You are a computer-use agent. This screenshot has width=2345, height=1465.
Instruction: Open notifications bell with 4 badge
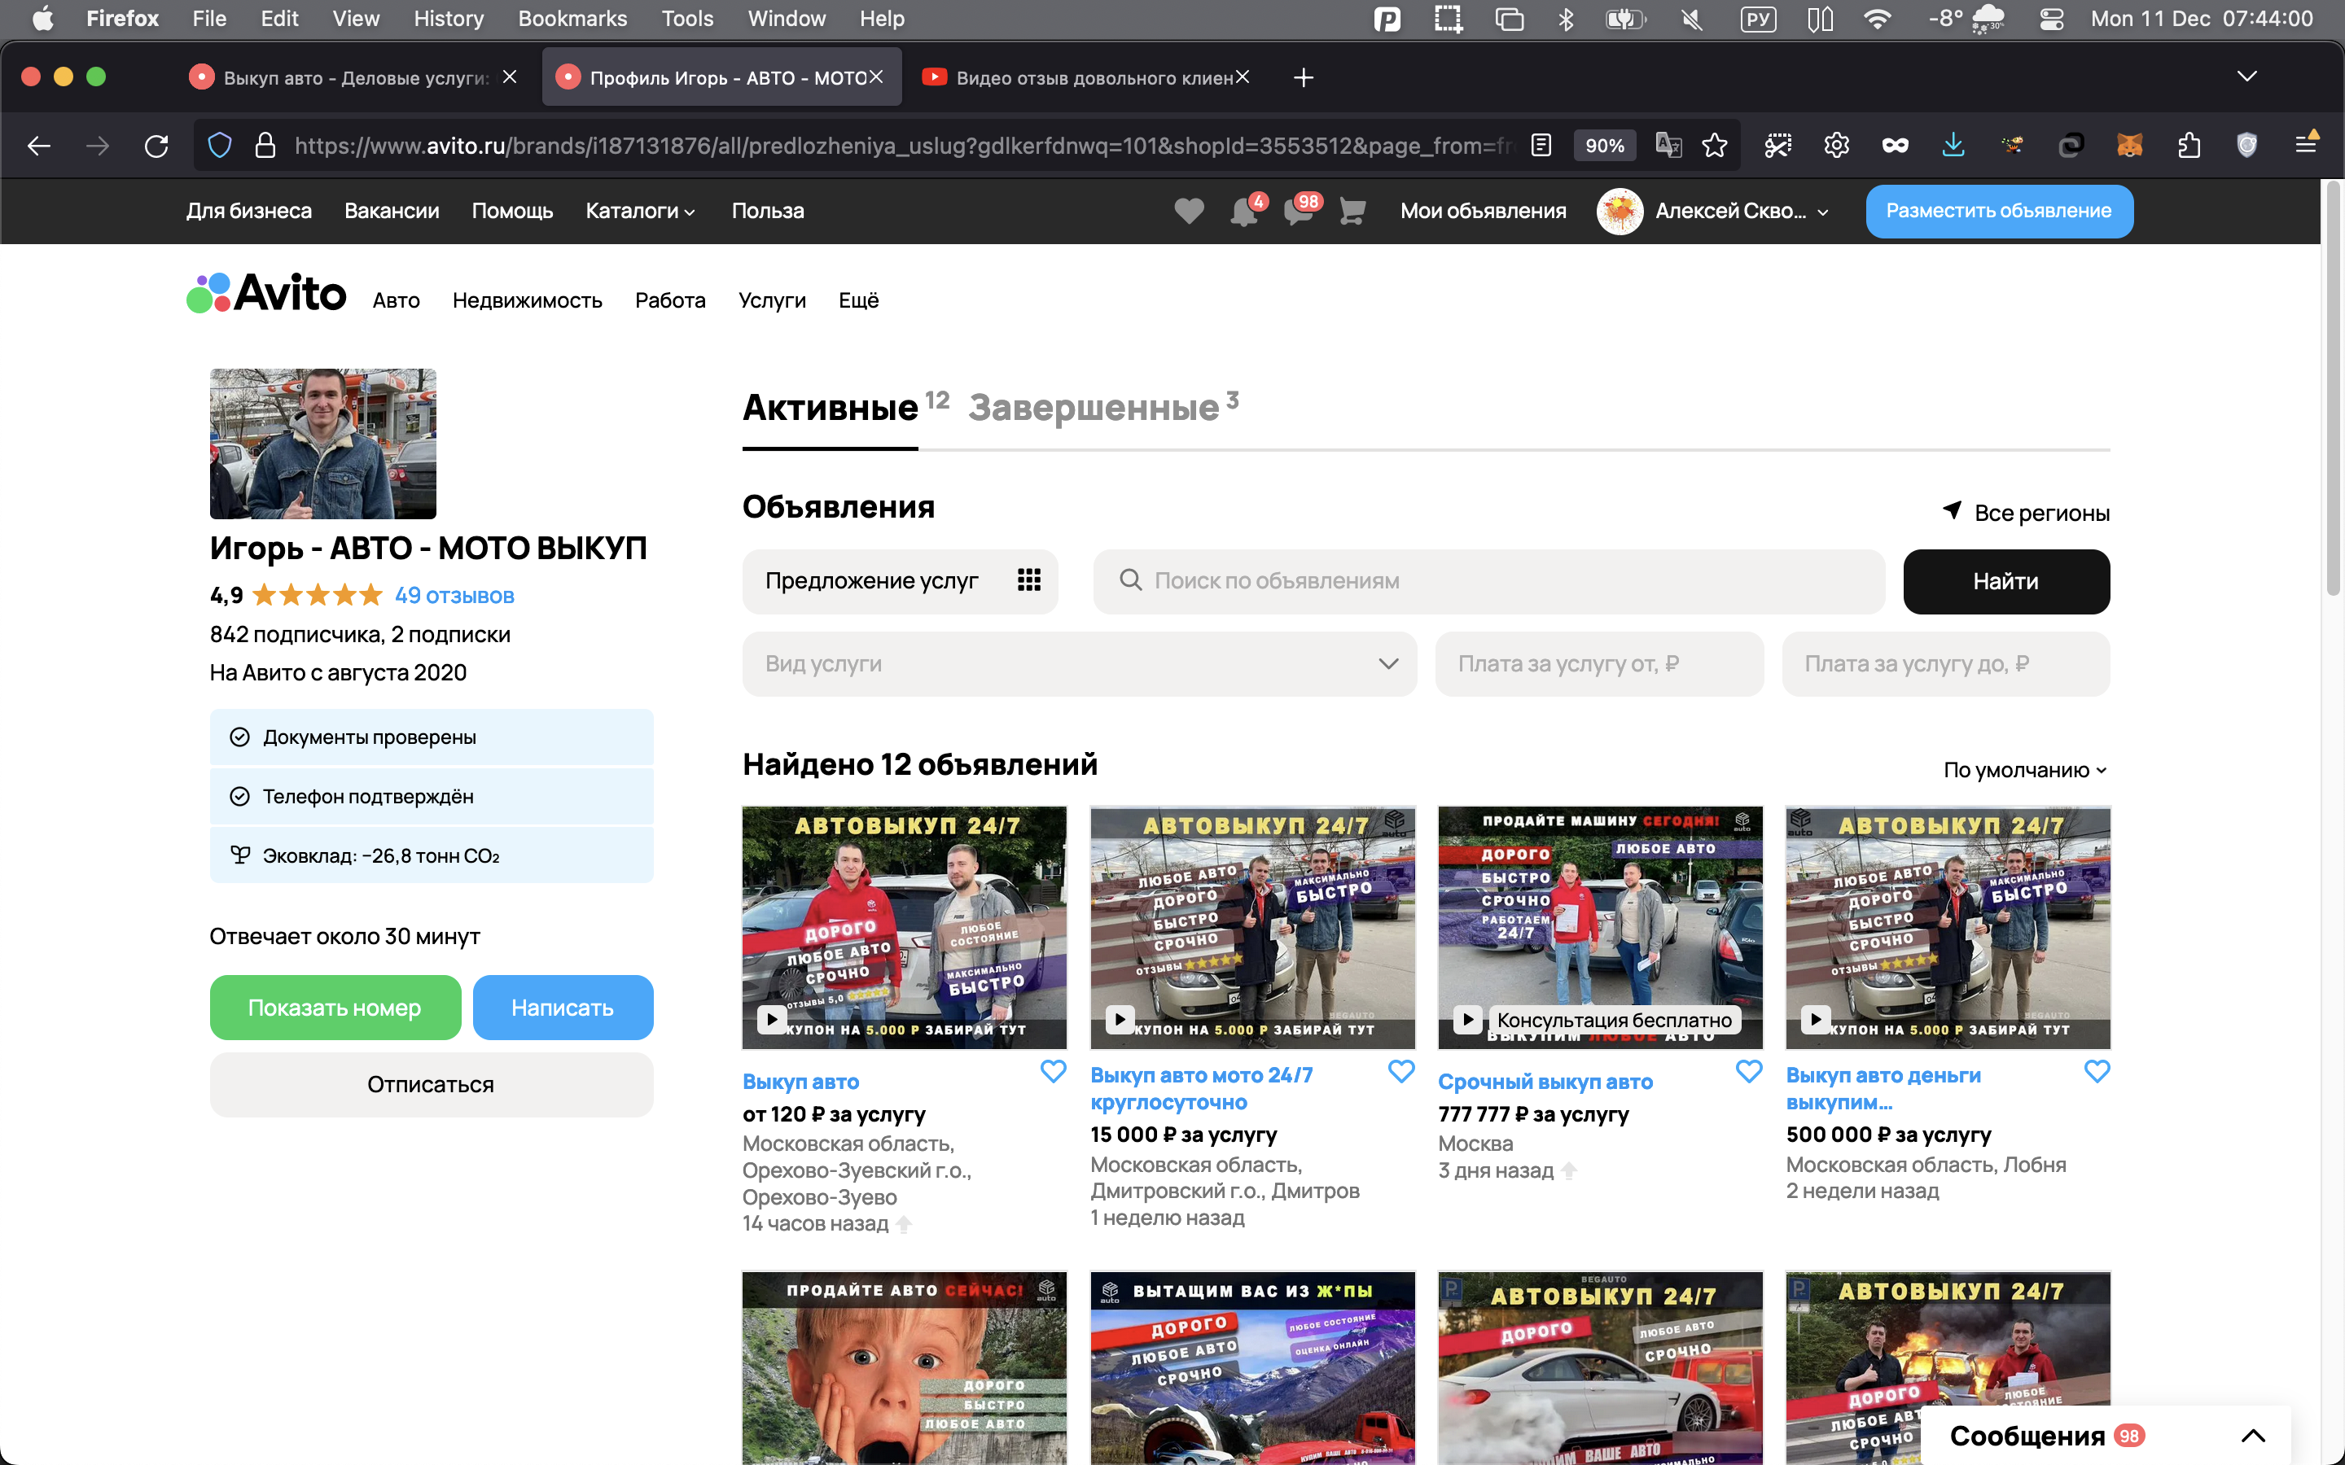click(1243, 212)
